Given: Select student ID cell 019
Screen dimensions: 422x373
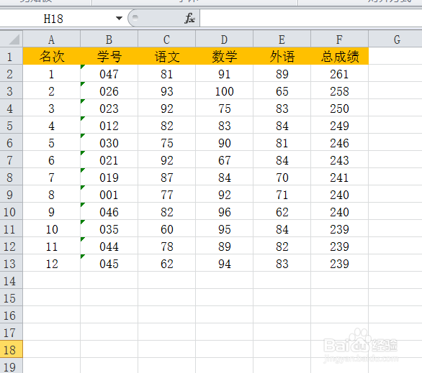Looking at the screenshot, I should point(109,177).
